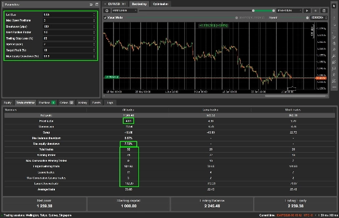Click the Next Position Factor stepper arrows

pos(94,32)
